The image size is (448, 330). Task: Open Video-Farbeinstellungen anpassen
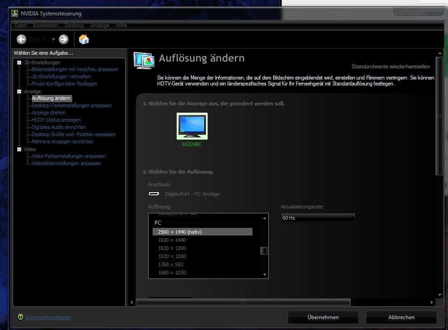(x=69, y=156)
